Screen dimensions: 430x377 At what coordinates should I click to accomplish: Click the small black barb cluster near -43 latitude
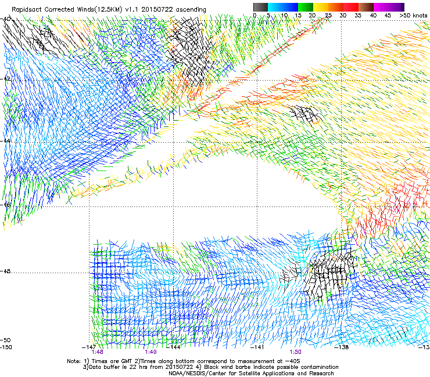[x=304, y=114]
